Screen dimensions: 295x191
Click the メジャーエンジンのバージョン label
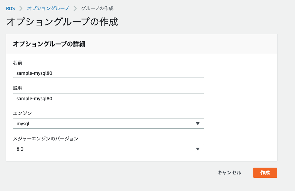(x=45, y=139)
